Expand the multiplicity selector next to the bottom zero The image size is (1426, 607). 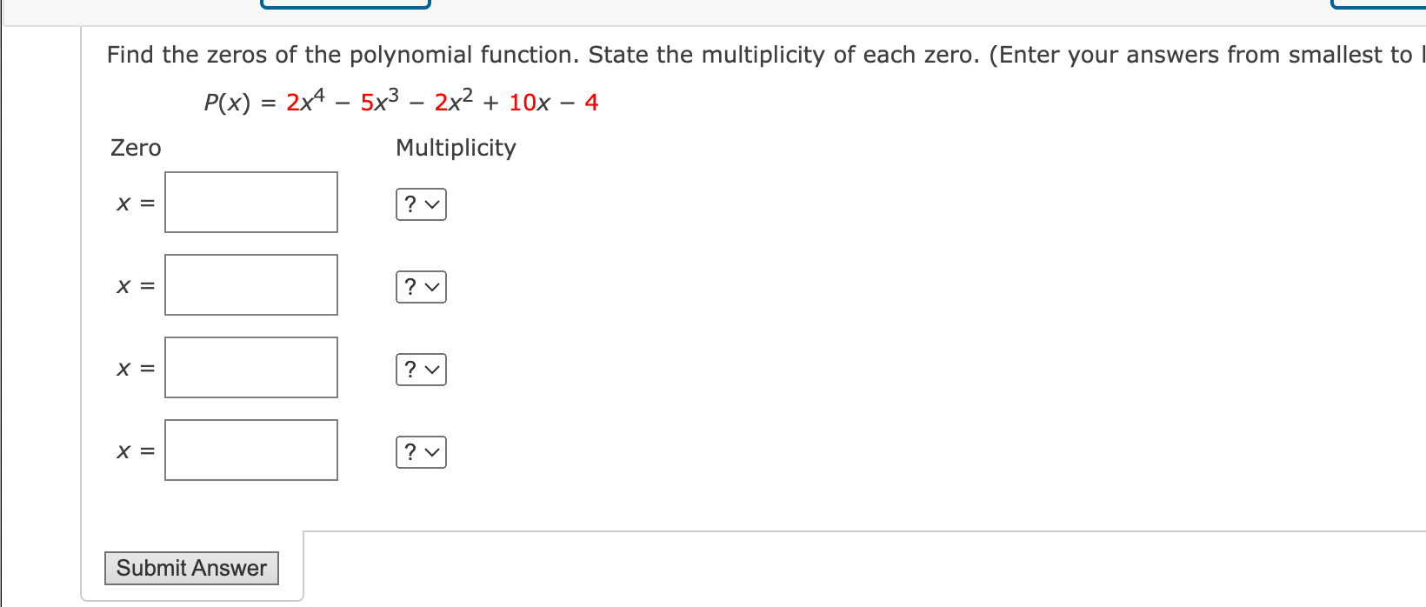pyautogui.click(x=421, y=452)
